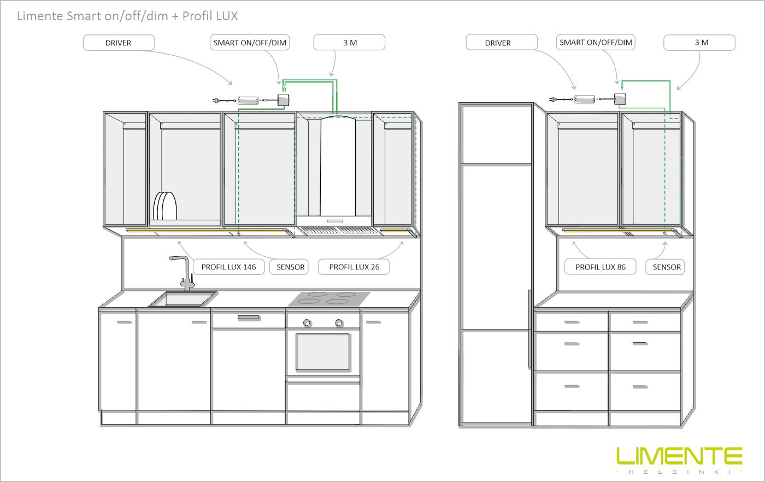Click the left oven control knob
The width and height of the screenshot is (765, 482).
pos(307,323)
